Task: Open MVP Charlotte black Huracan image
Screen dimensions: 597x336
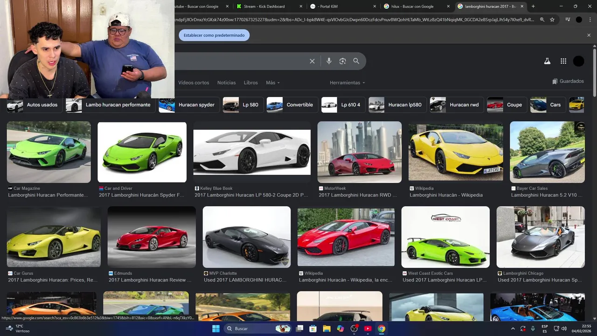Action: pyautogui.click(x=246, y=237)
